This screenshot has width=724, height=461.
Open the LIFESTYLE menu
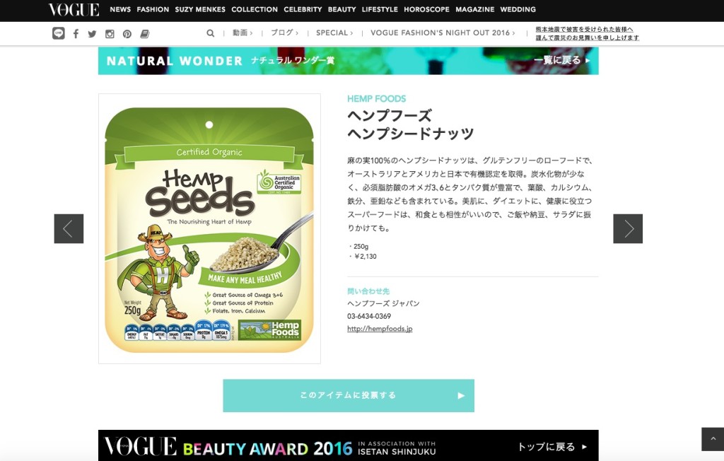[x=380, y=9]
